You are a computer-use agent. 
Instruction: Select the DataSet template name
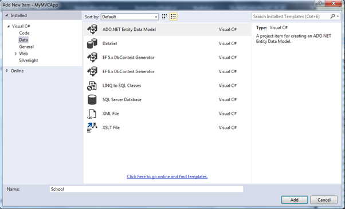[x=110, y=43]
